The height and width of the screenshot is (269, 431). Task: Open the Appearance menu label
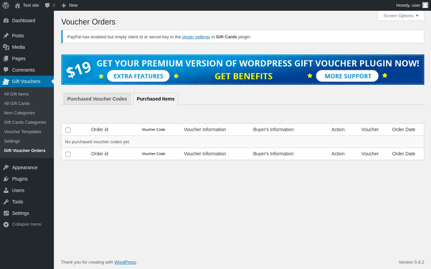point(25,167)
